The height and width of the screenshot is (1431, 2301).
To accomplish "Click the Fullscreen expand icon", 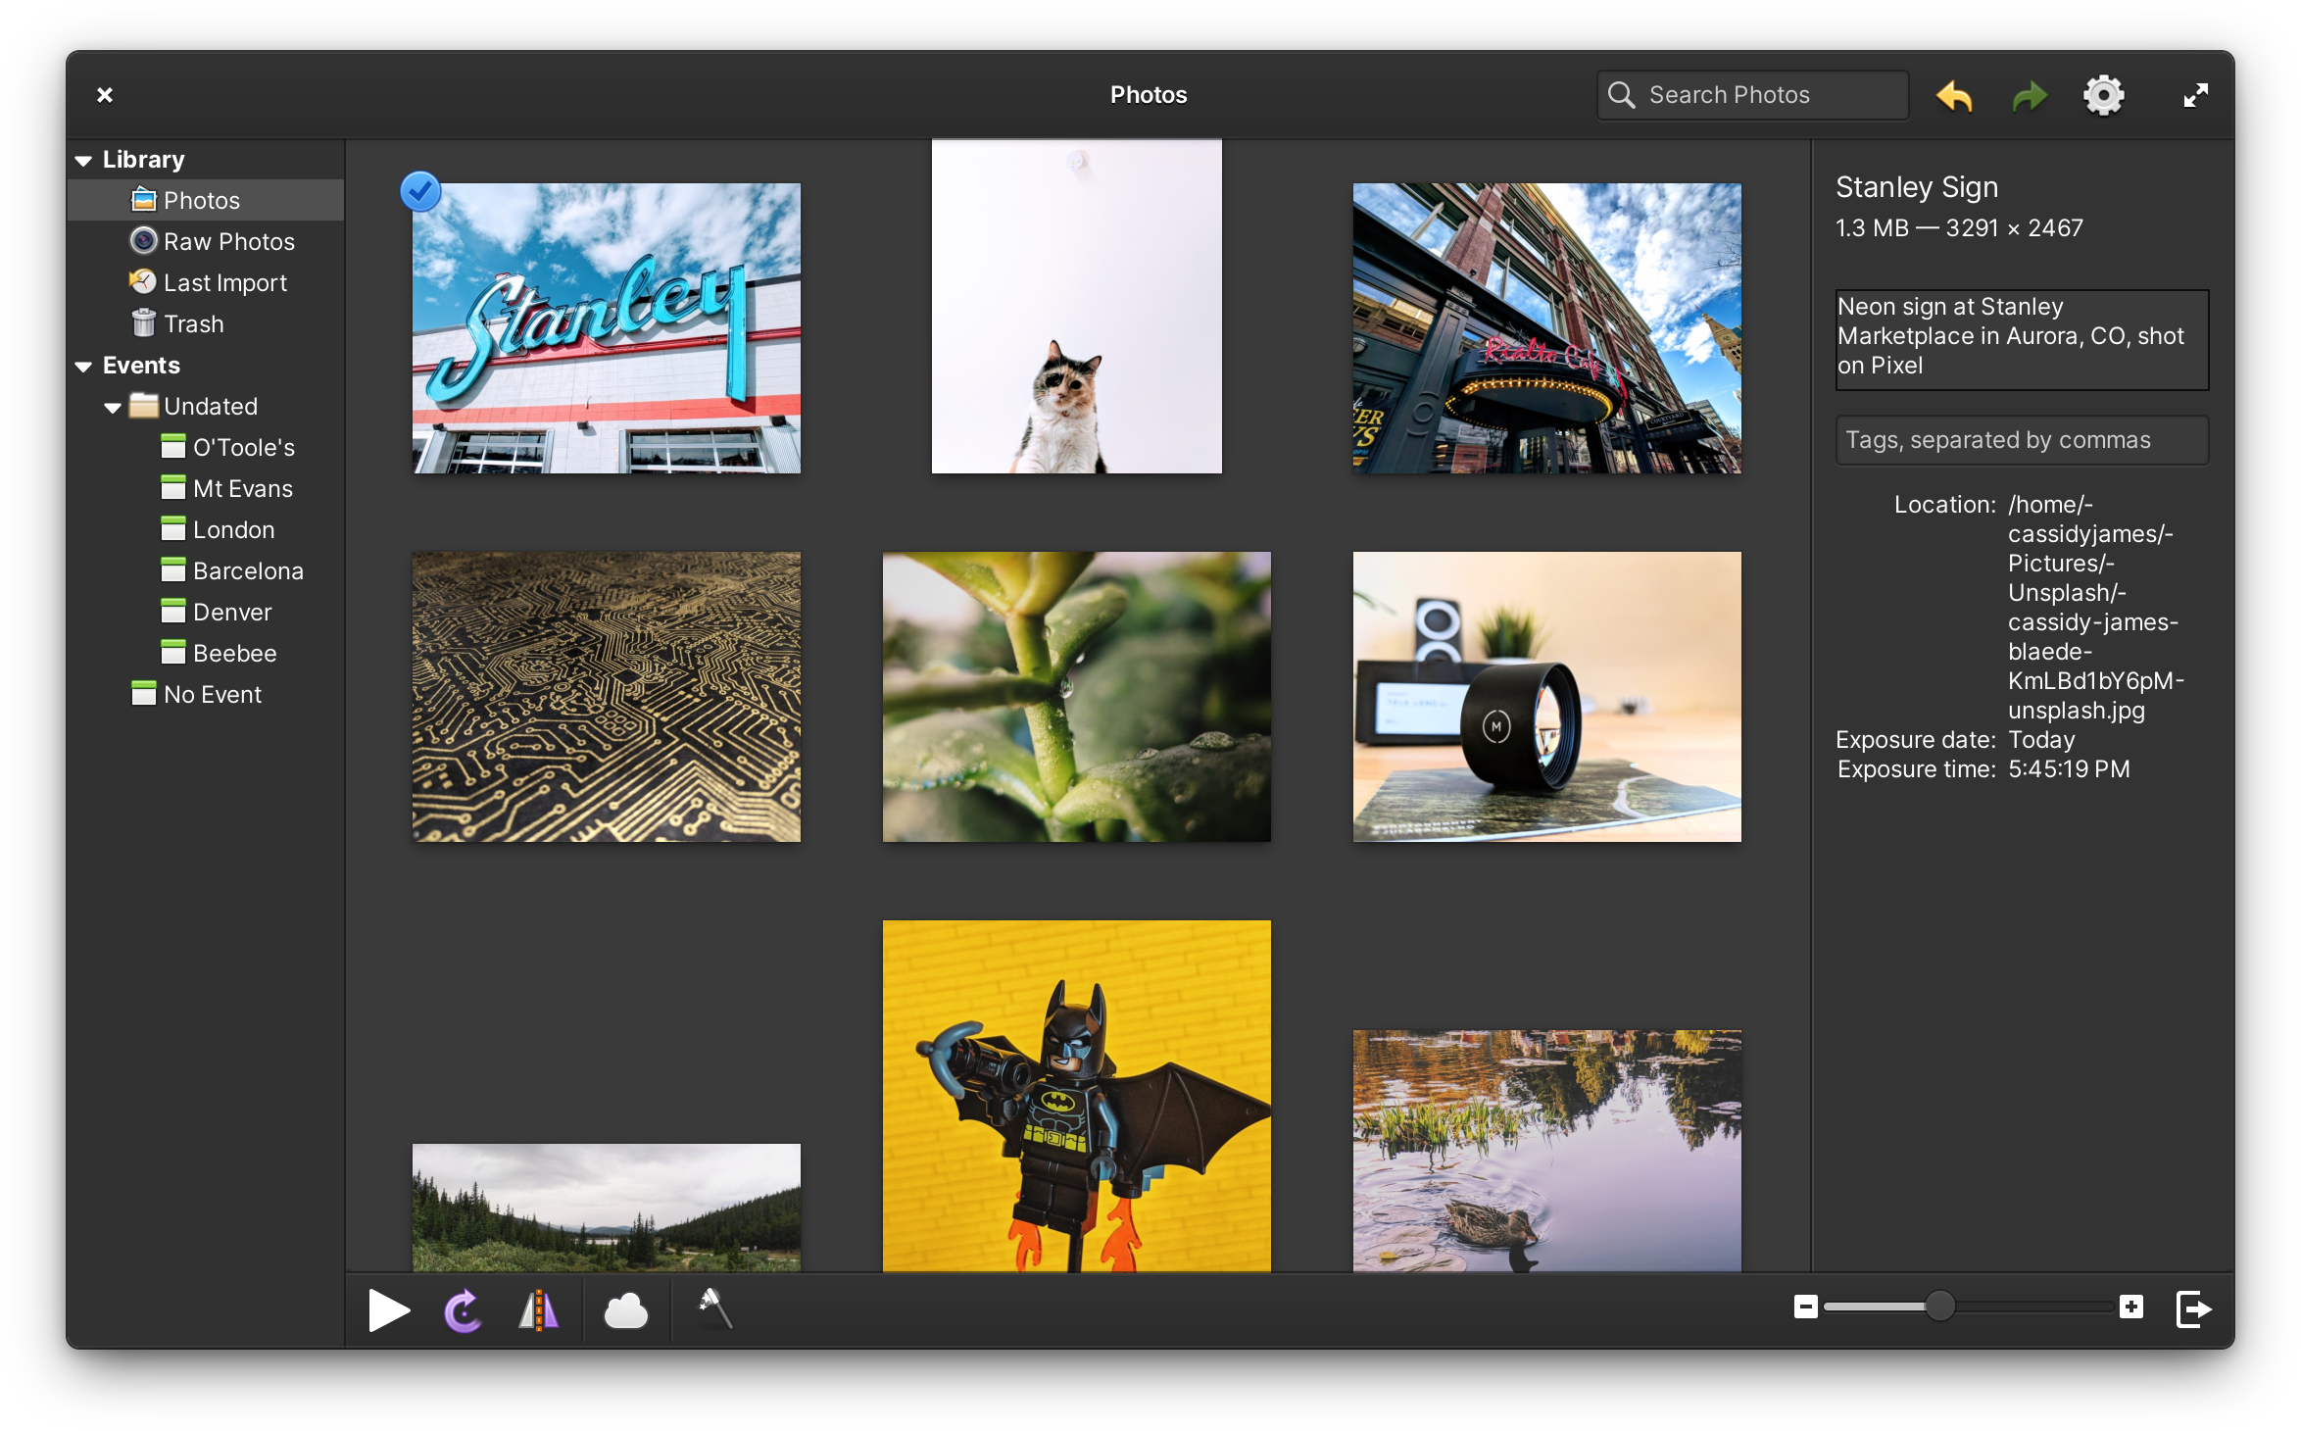I will (2195, 94).
